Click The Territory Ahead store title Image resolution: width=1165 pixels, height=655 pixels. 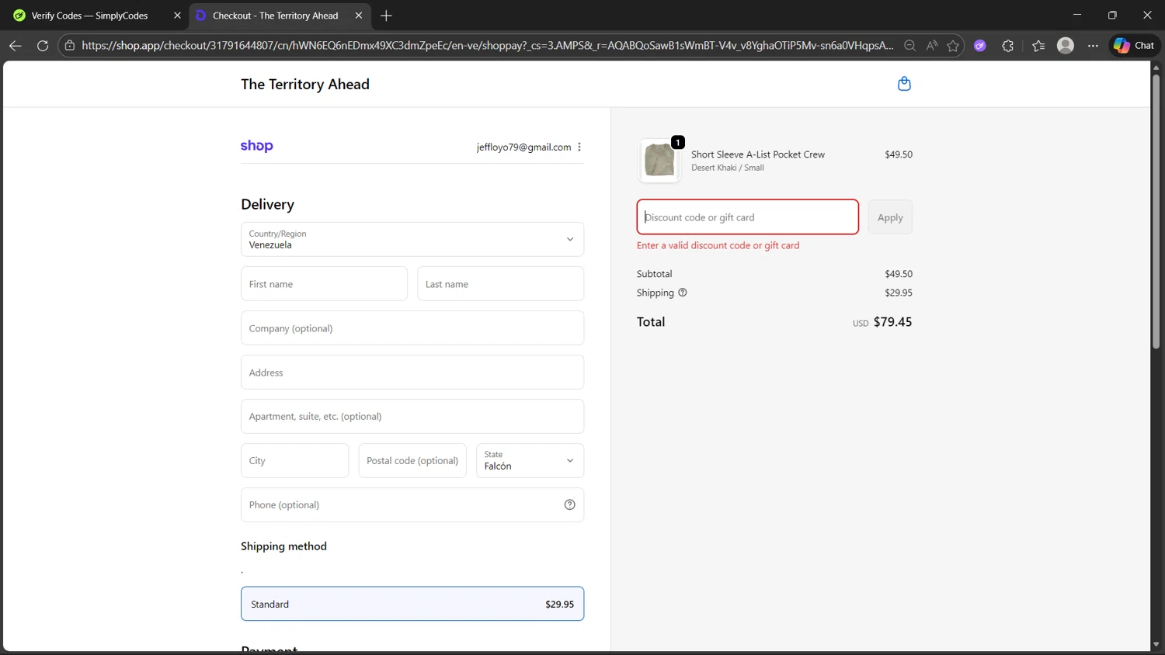[305, 84]
